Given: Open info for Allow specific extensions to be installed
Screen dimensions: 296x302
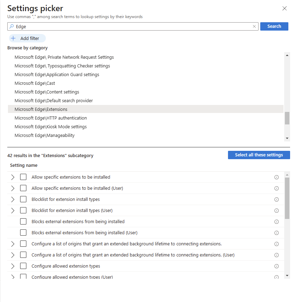Looking at the screenshot, I should [276, 177].
